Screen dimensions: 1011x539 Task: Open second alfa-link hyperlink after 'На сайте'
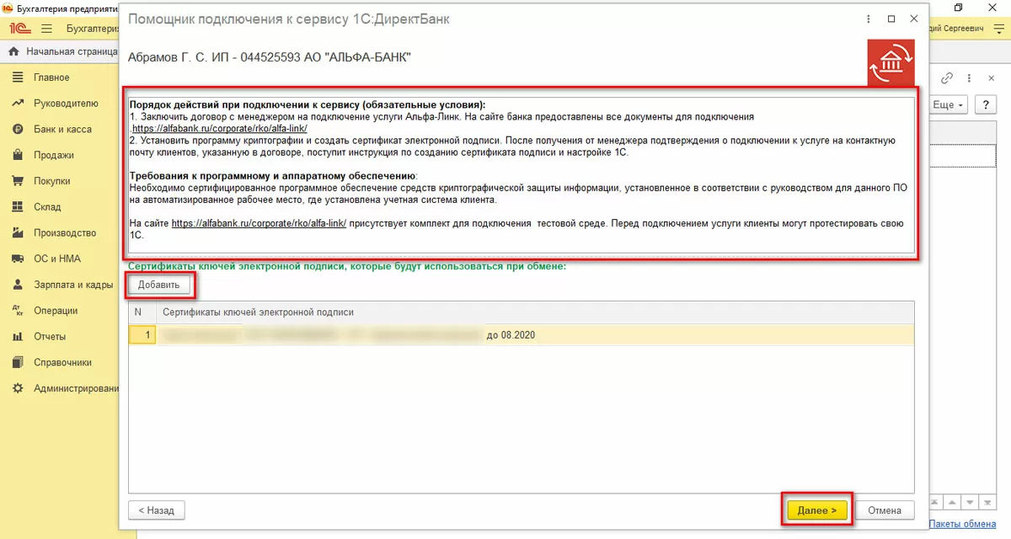click(259, 224)
